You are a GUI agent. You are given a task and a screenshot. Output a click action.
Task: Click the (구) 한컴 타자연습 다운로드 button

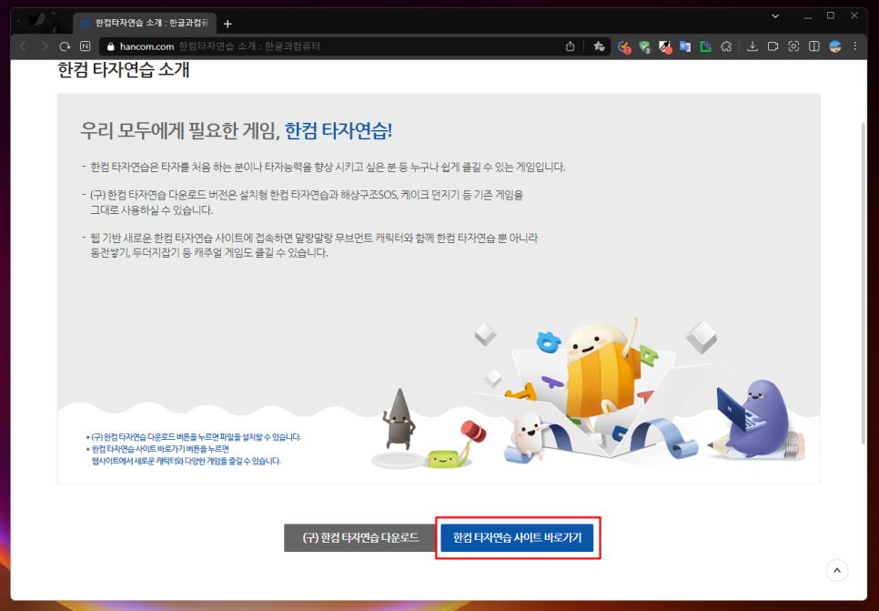[360, 537]
